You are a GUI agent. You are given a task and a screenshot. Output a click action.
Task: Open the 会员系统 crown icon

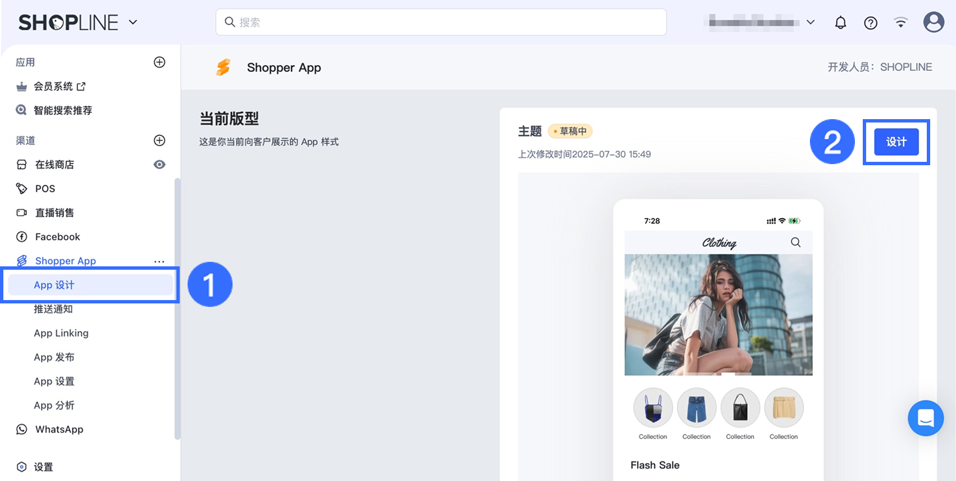point(21,87)
